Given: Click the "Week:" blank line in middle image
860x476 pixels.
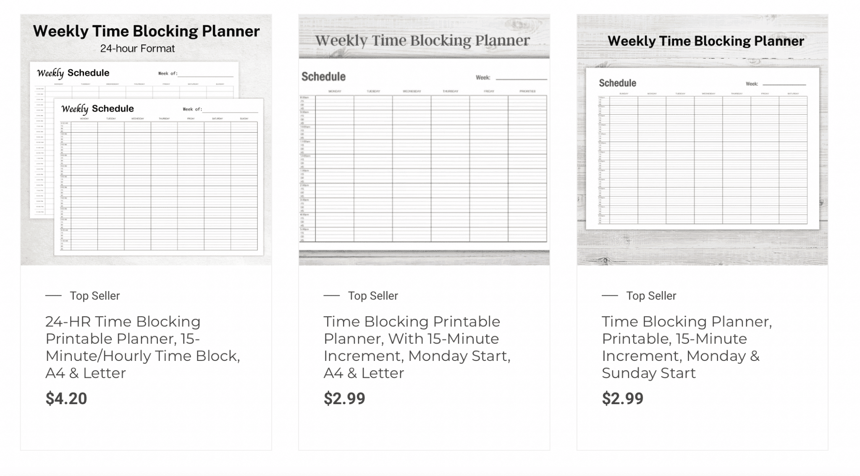Looking at the screenshot, I should click(x=521, y=78).
